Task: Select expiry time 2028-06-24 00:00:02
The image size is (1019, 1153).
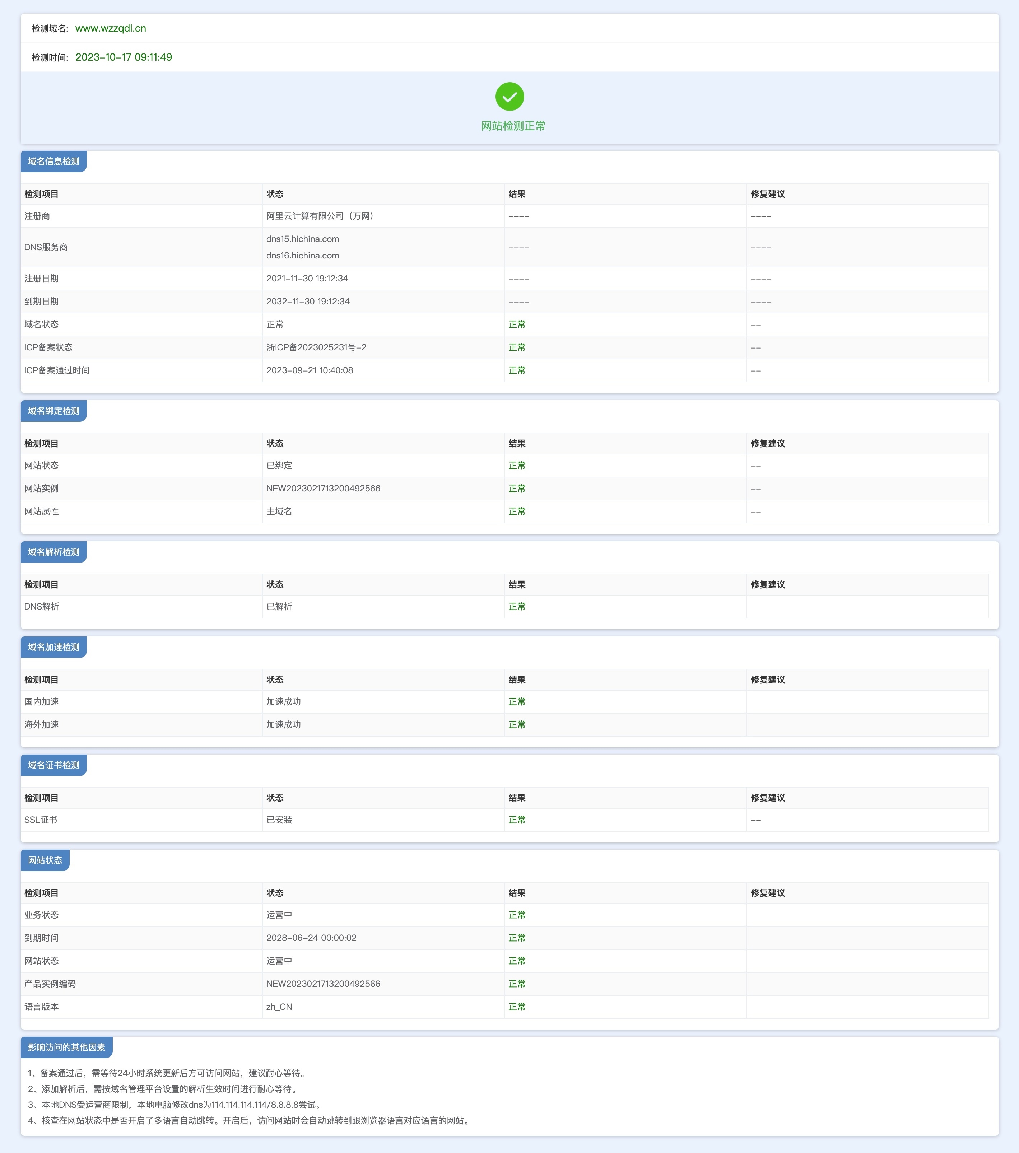Action: click(311, 938)
